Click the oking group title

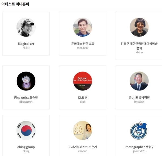[x=26, y=147]
